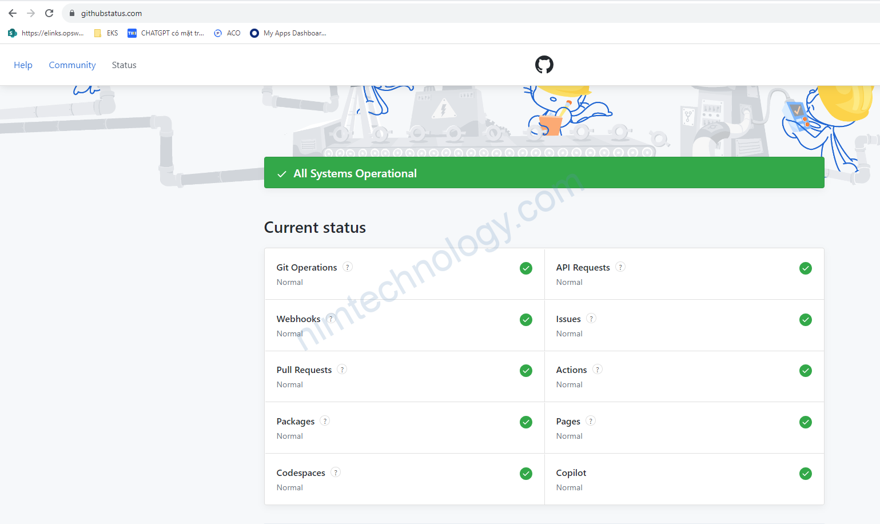Click the help icon next to Packages
The height and width of the screenshot is (524, 880).
325,421
